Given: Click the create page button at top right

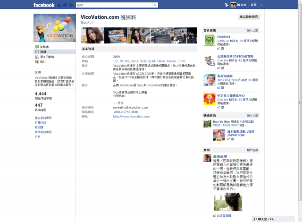Looking at the screenshot, I should coord(249,17).
